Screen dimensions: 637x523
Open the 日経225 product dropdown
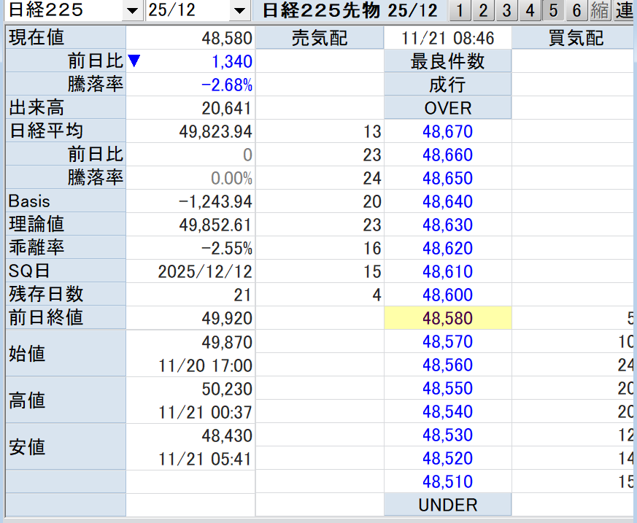[x=131, y=11]
